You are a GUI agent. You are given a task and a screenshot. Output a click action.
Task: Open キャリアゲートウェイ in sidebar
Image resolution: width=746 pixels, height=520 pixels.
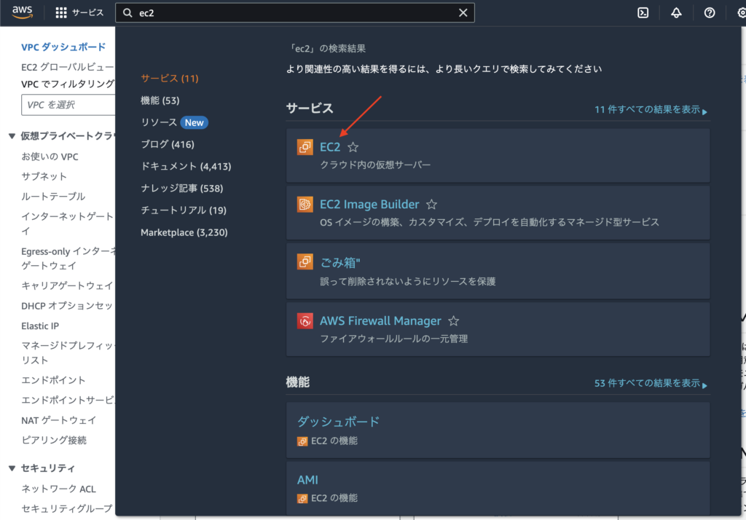(67, 286)
